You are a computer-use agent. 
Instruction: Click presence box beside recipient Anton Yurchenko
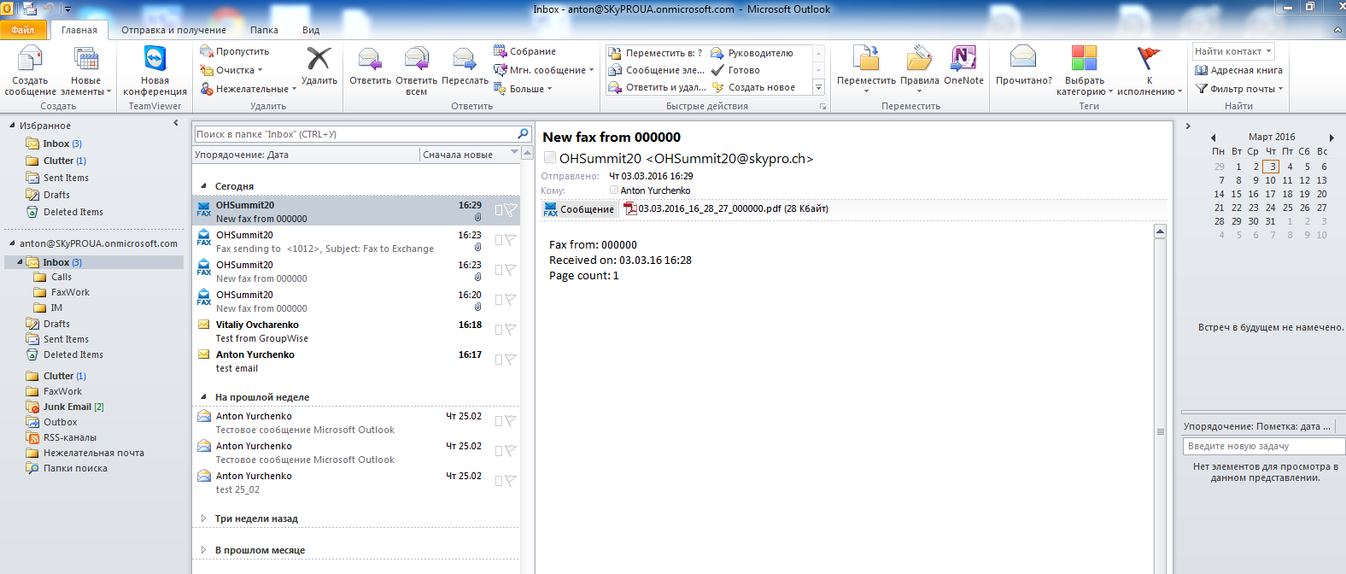[x=614, y=190]
